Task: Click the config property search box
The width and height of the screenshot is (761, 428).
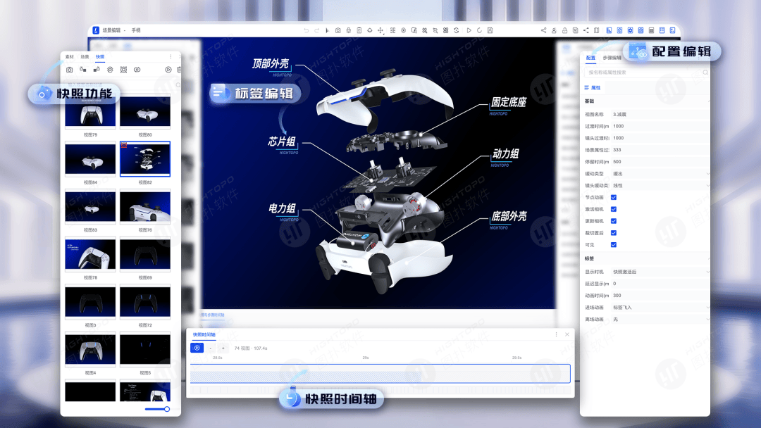Action: 645,73
